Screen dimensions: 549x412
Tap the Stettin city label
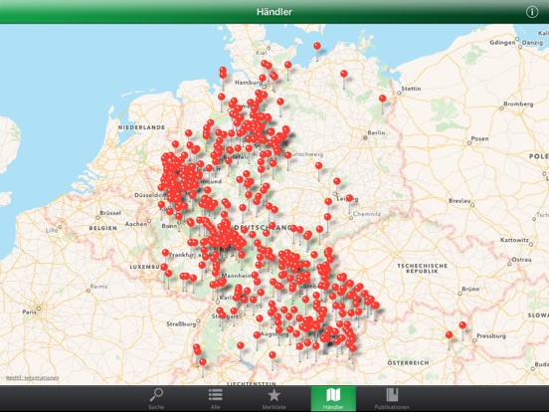411,89
